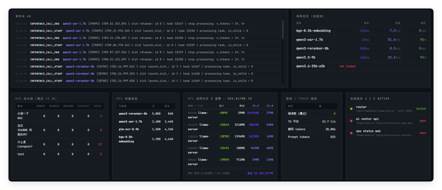Viewport: 442px width, 190px height.
Task: Click the green status dot beside router
Action: 351,109
